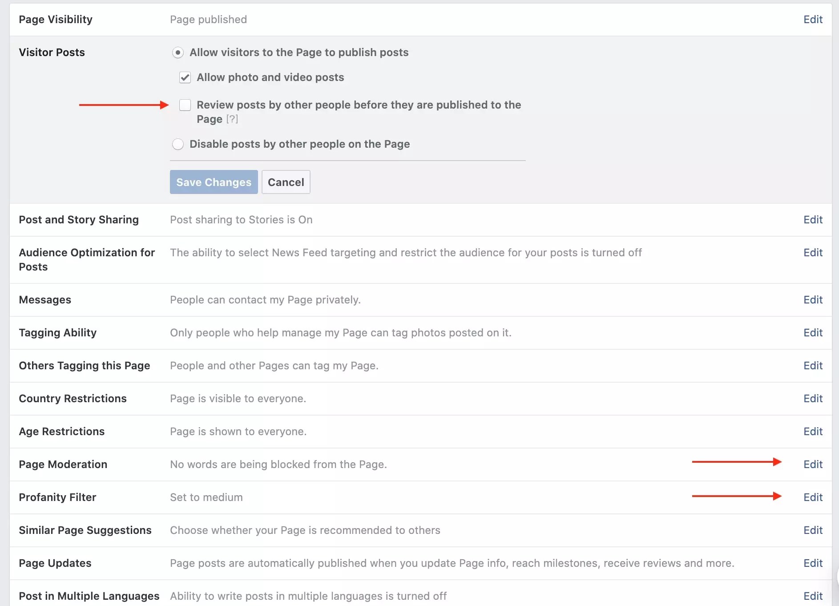Select Allow visitors to publish posts

point(178,53)
